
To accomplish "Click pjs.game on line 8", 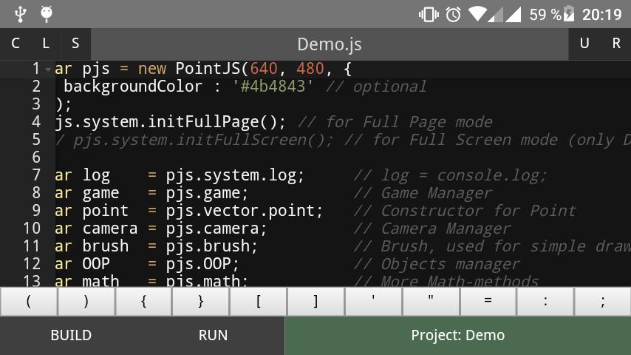I will pos(203,194).
